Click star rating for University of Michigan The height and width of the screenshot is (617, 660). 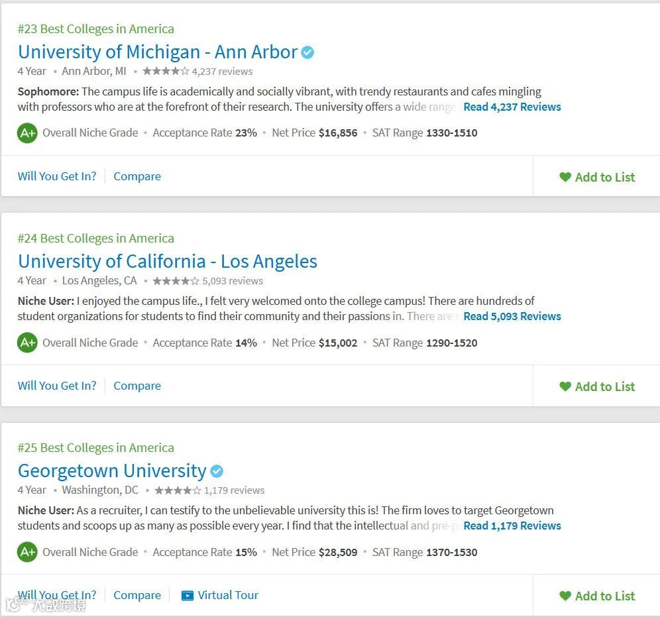pos(166,71)
